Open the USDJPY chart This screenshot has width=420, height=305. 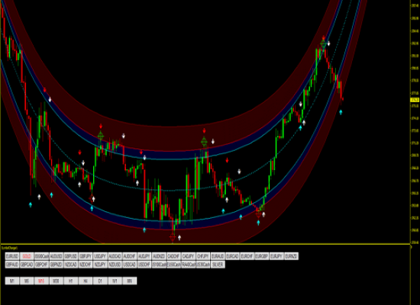click(x=101, y=256)
